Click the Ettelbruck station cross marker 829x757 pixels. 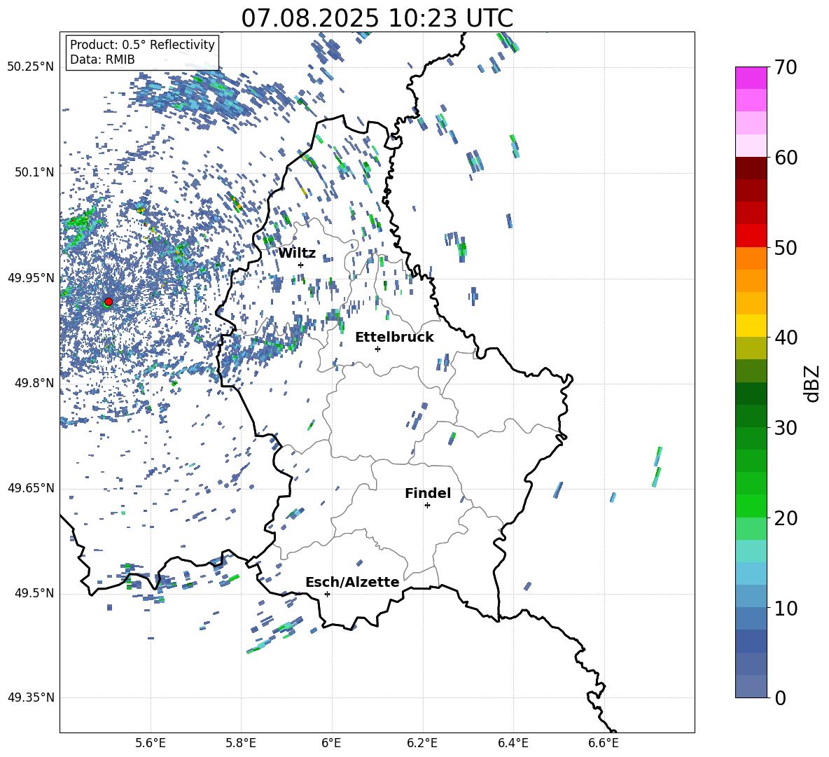377,349
